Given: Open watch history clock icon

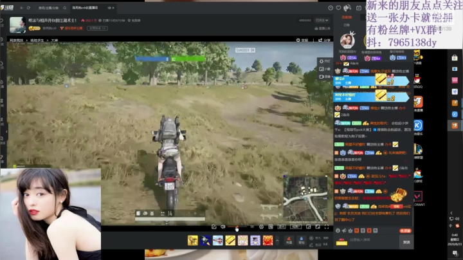Looking at the screenshot, I should coord(331,8).
